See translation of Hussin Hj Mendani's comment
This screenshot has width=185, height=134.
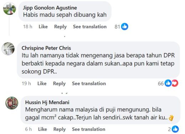(89, 129)
